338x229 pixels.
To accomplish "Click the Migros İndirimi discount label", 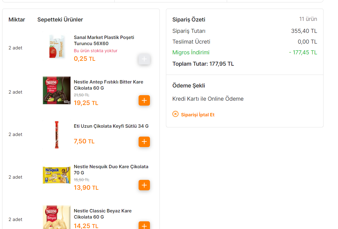I will [191, 52].
